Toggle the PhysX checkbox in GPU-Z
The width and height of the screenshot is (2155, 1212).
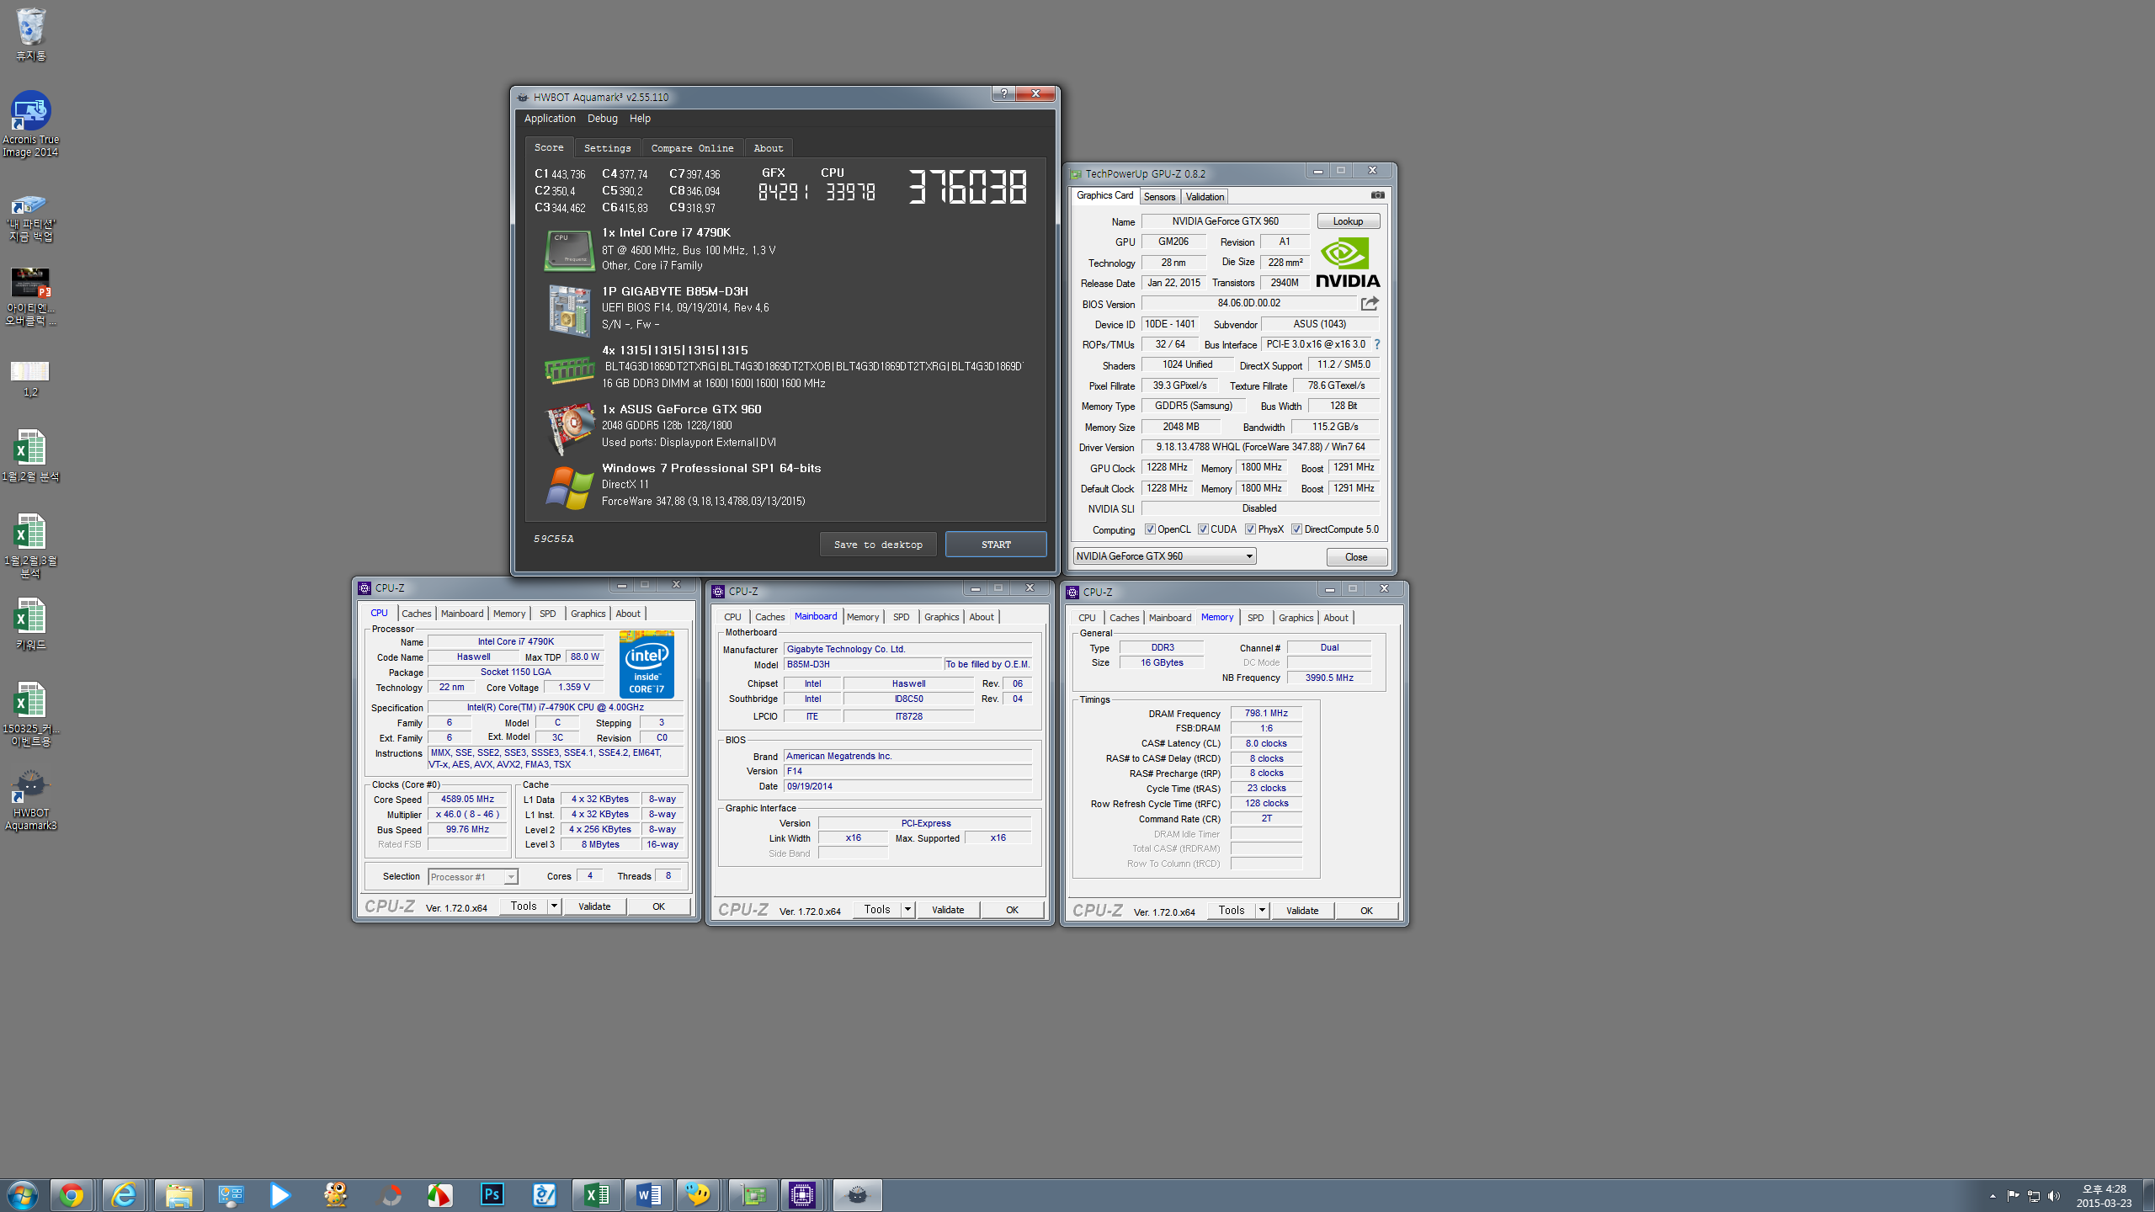(x=1250, y=529)
